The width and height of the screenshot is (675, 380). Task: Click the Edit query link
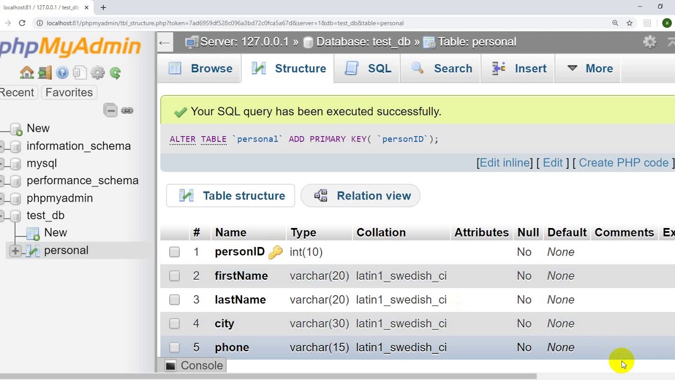point(553,163)
